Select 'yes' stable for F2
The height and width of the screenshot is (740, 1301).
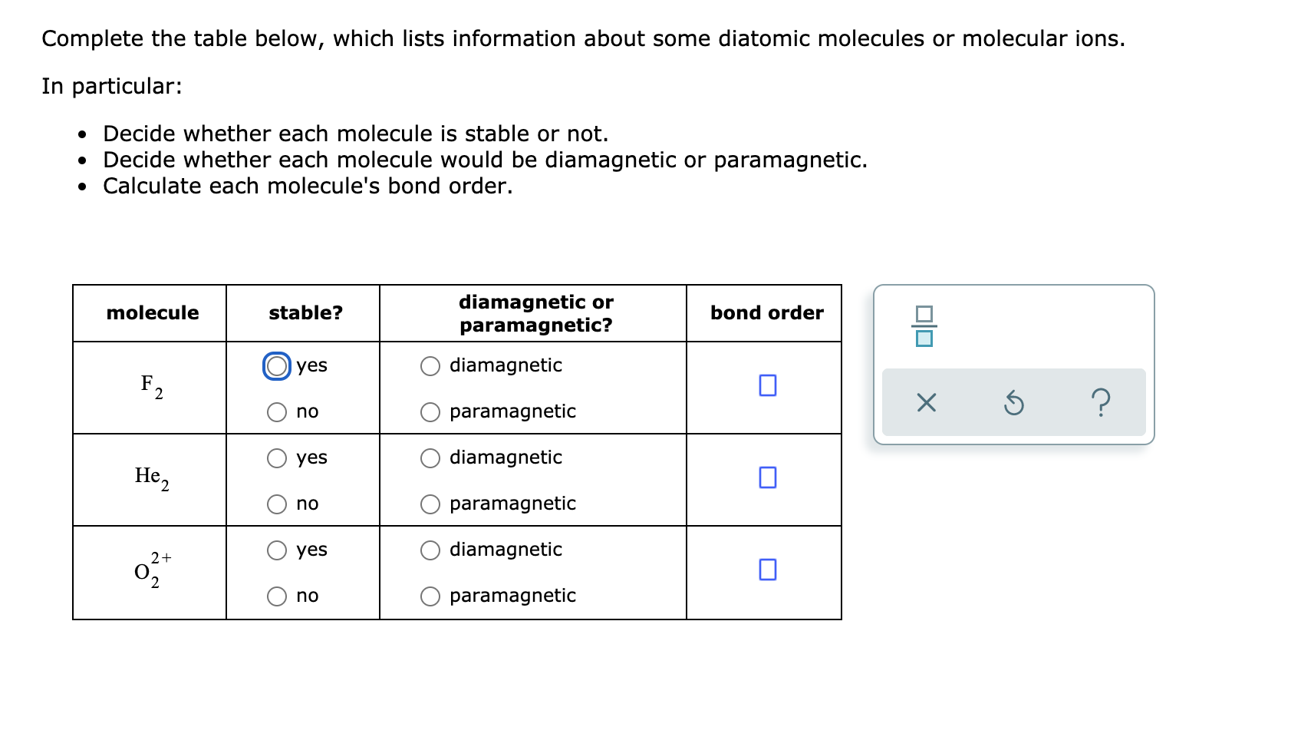tap(277, 366)
